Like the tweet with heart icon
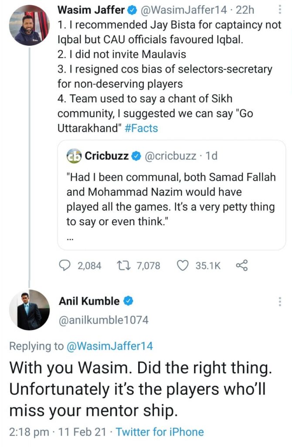Image resolution: width=292 pixels, height=447 pixels. coord(184,265)
